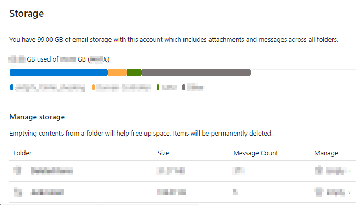Click the green legend marker below the bar
356x205 pixels.
(x=158, y=87)
